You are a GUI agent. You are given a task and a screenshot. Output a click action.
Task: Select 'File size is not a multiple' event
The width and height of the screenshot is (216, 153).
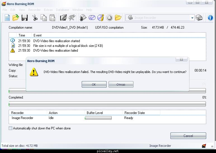tap(68, 46)
